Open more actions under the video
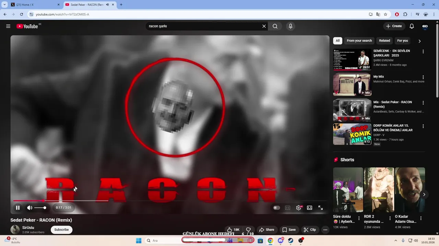Viewport: 439px width, 246px height. 325,230
